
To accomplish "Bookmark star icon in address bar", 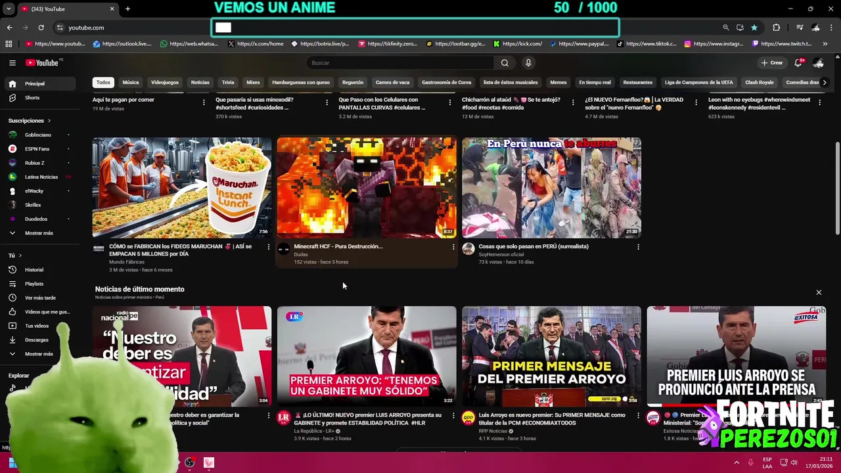I will [x=754, y=28].
